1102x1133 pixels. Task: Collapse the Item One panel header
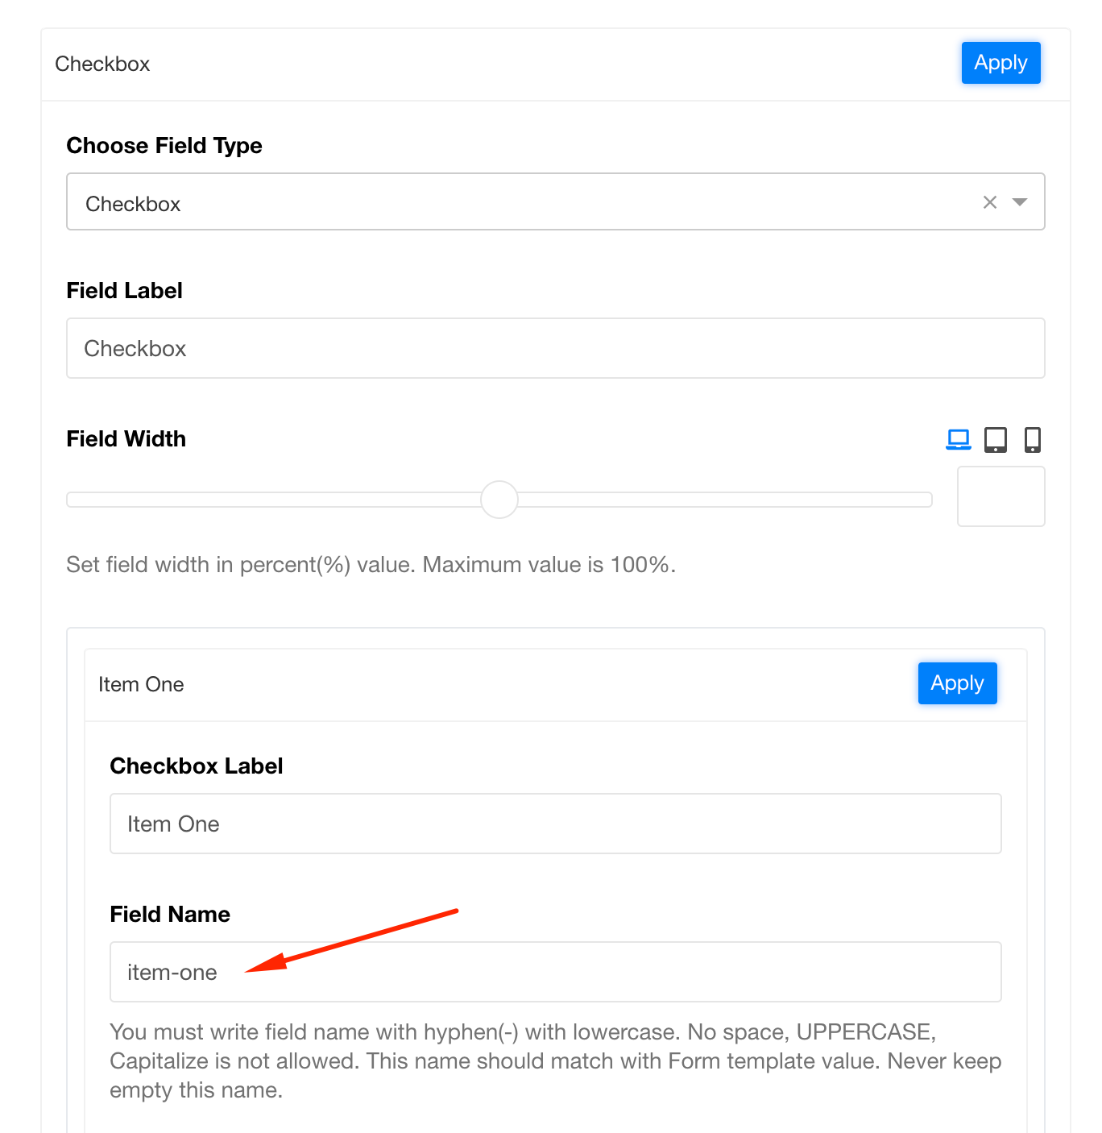[483, 684]
